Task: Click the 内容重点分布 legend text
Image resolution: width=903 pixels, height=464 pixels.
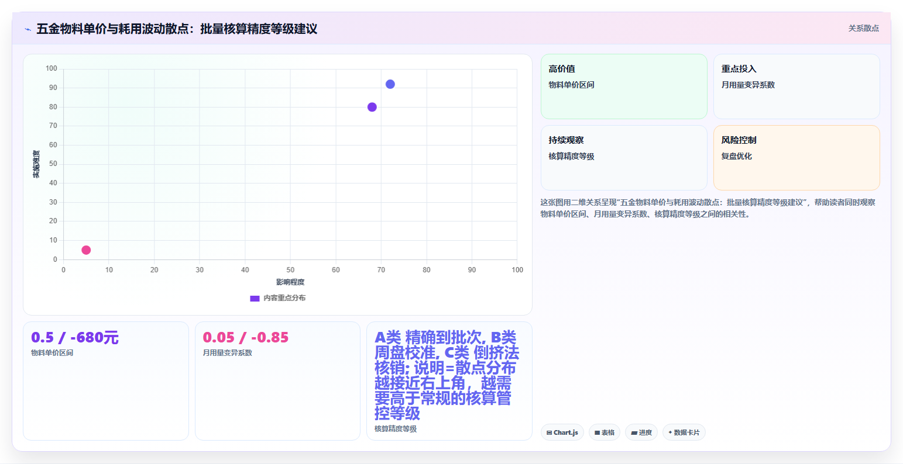Action: point(284,298)
